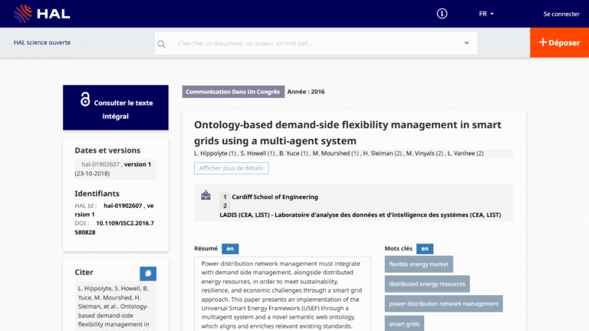
Task: Click Consulter le texte intégral button
Action: pos(116,109)
